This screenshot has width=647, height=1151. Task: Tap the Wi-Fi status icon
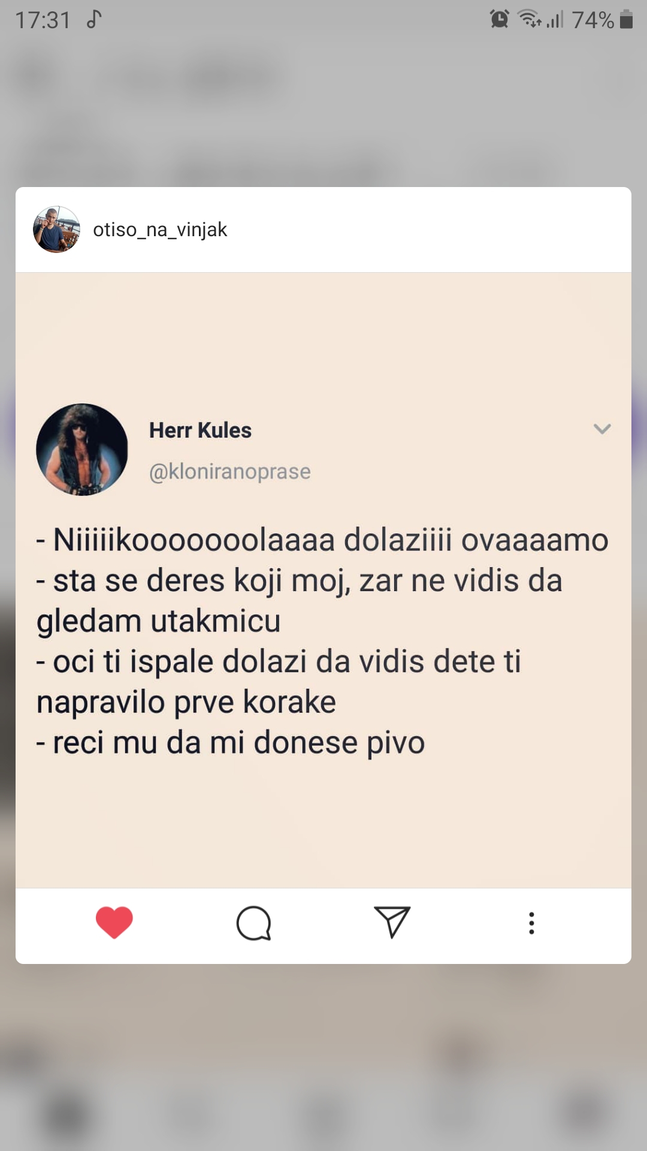530,19
